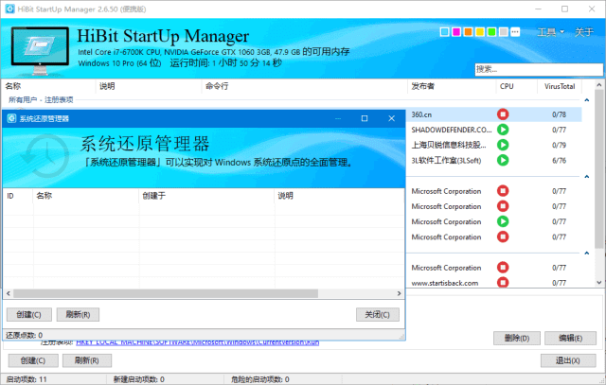Click the HiBit monitor logo in header
The image size is (606, 385).
[40, 50]
